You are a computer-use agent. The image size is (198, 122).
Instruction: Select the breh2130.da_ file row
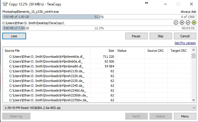97,71
